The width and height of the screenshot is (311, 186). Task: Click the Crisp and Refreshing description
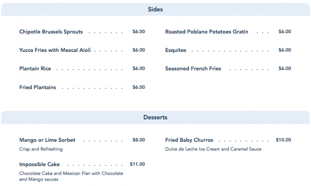(41, 149)
